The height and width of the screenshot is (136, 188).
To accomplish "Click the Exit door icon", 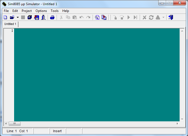I will 171,17.
